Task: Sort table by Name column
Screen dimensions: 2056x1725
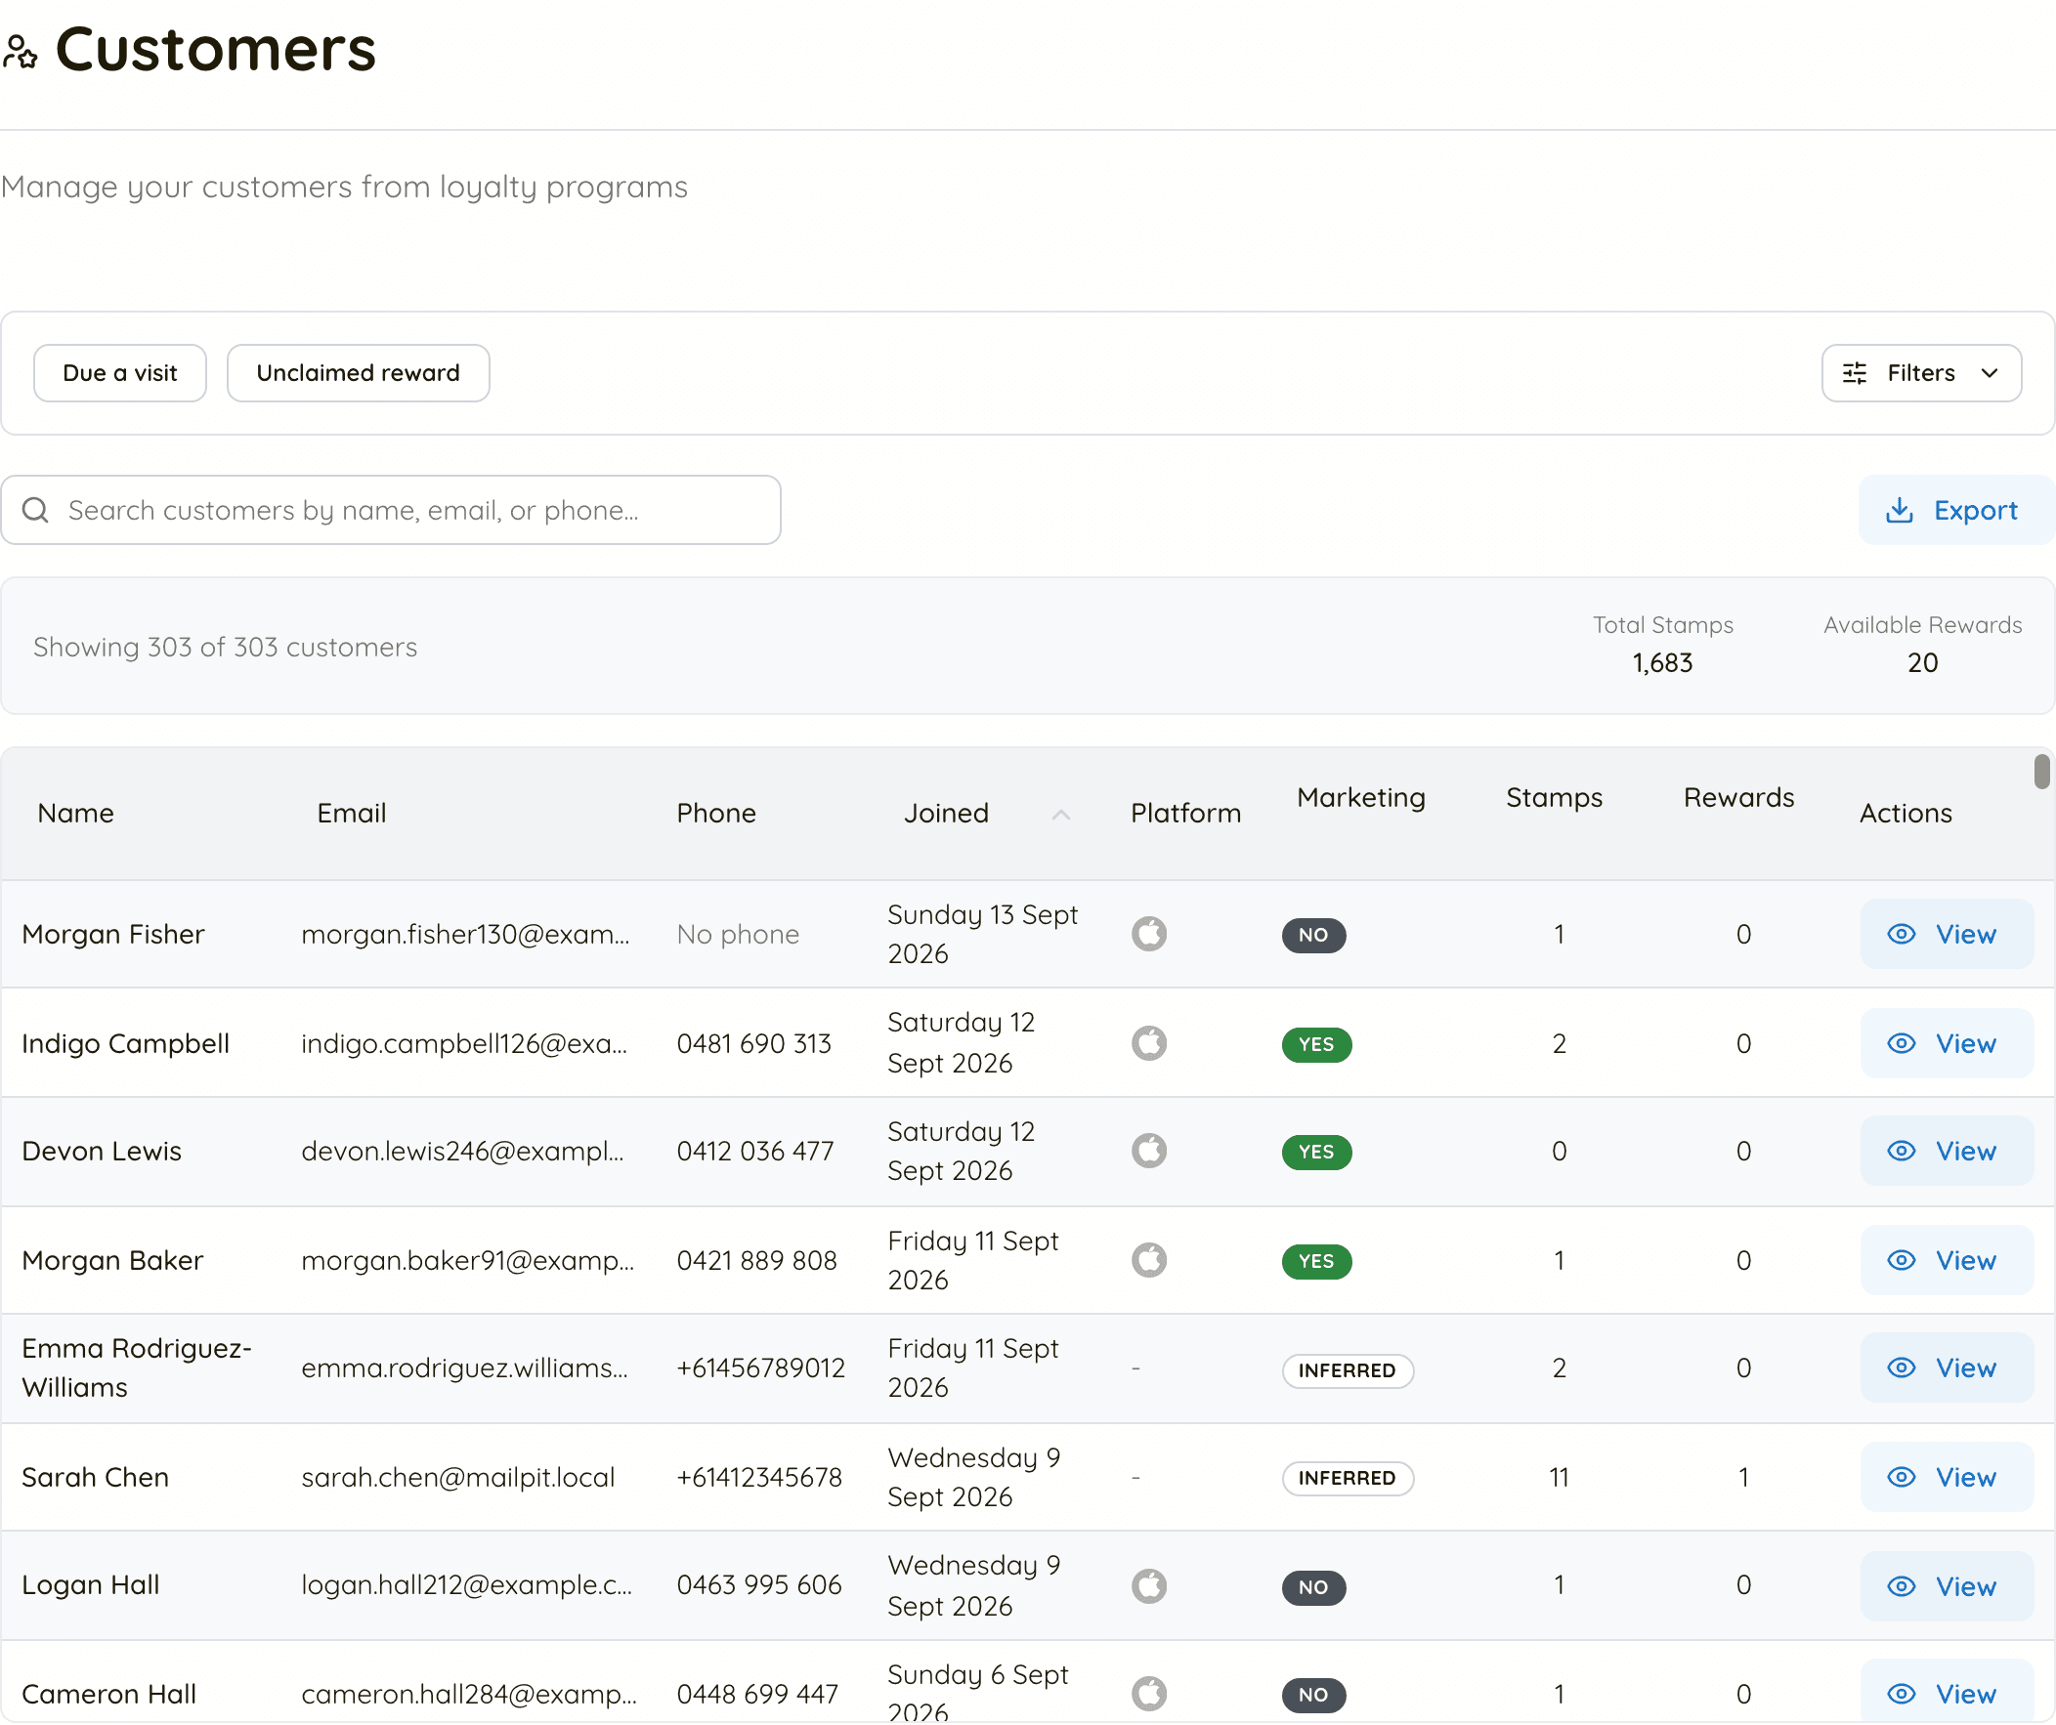Action: (75, 813)
